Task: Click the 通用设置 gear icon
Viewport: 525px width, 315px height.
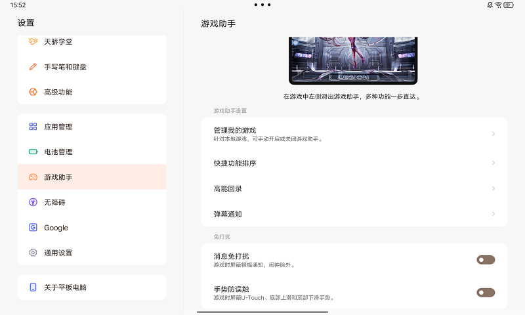Action: point(33,253)
